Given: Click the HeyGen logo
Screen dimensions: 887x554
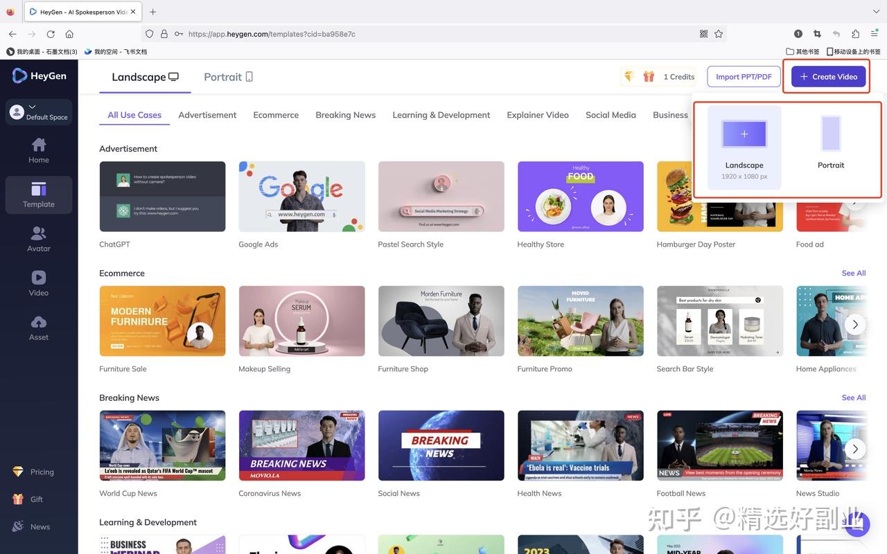Looking at the screenshot, I should [x=39, y=76].
